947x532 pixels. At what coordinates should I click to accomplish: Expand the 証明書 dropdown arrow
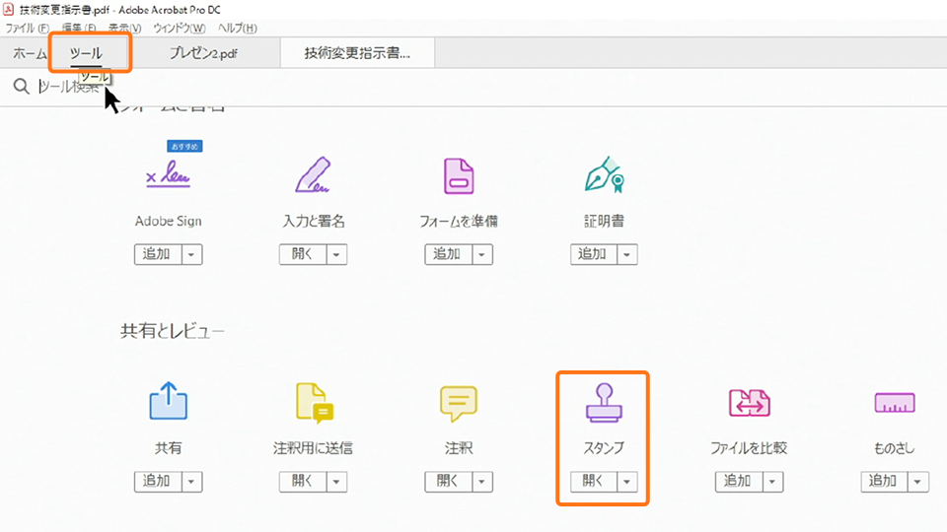click(x=627, y=254)
